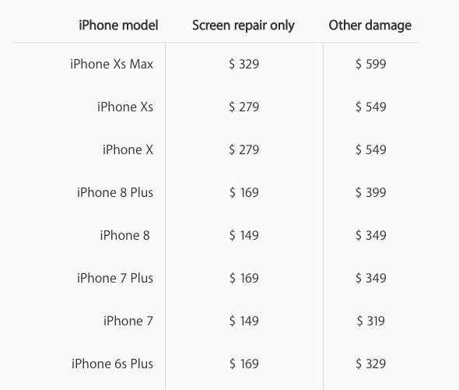459x390 pixels.
Task: Click iPhone 6s Plus screen price $ 169
Action: pos(244,364)
